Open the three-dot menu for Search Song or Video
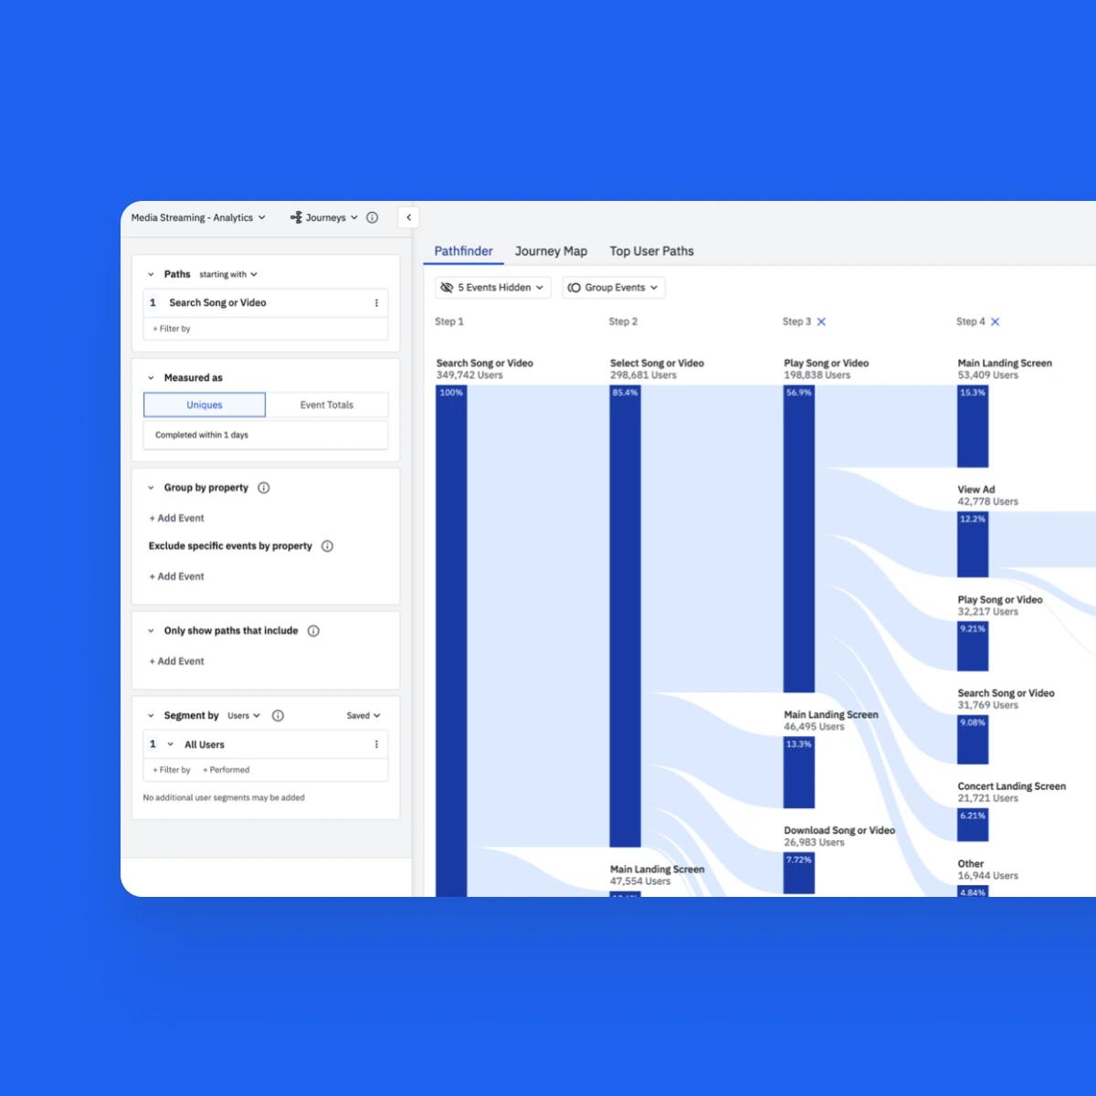 [376, 303]
